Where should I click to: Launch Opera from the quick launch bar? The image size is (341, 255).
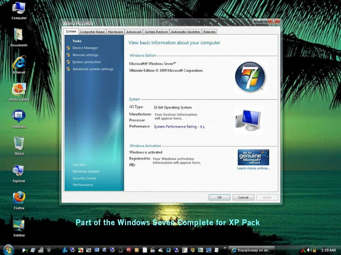129,250
